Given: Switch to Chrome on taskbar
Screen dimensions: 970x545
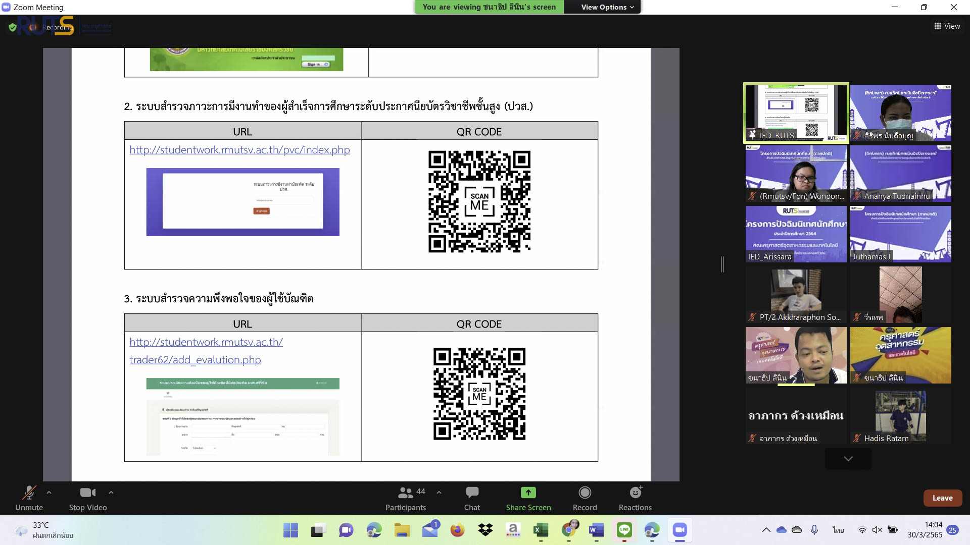Looking at the screenshot, I should tap(569, 530).
